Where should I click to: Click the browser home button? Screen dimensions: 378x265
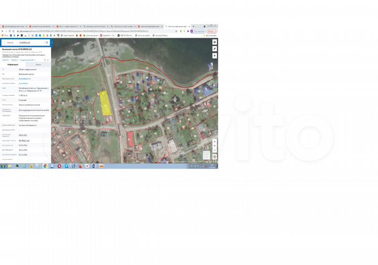pos(13,31)
